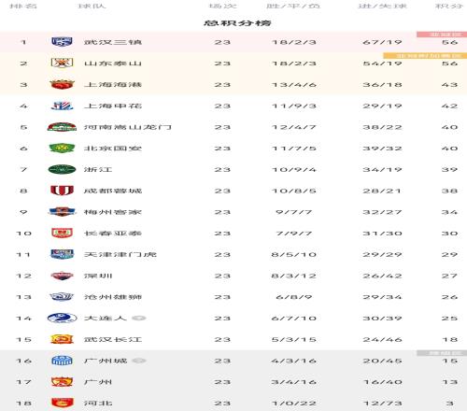
Task: Sort by the 场次 column header
Action: tap(222, 6)
